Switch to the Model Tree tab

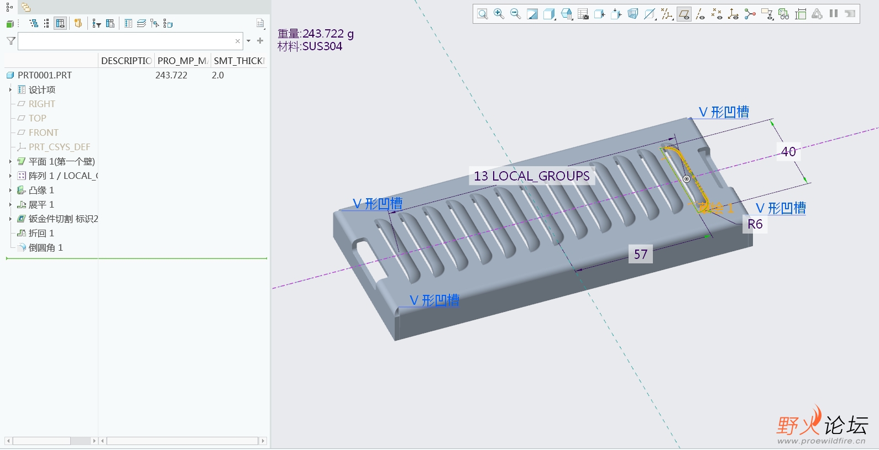coord(9,7)
